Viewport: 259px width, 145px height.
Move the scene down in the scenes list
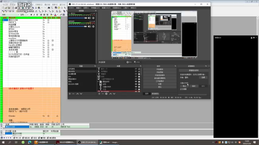[x=81, y=94]
